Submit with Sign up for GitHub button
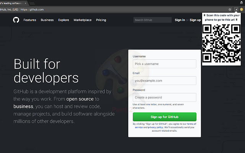This screenshot has height=153, width=245. (x=165, y=117)
